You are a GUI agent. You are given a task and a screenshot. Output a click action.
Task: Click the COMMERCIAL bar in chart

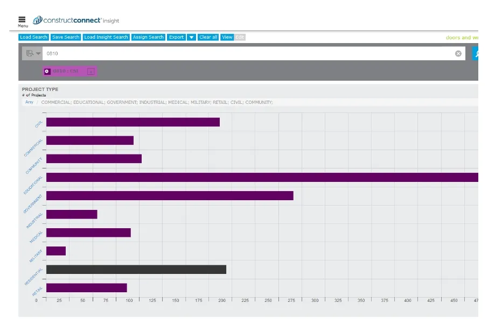(90, 140)
